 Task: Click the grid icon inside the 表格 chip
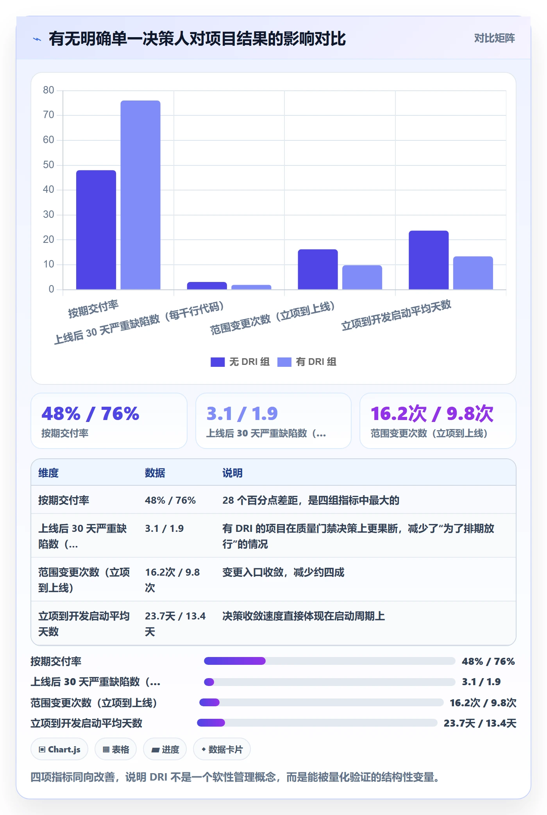tap(106, 750)
